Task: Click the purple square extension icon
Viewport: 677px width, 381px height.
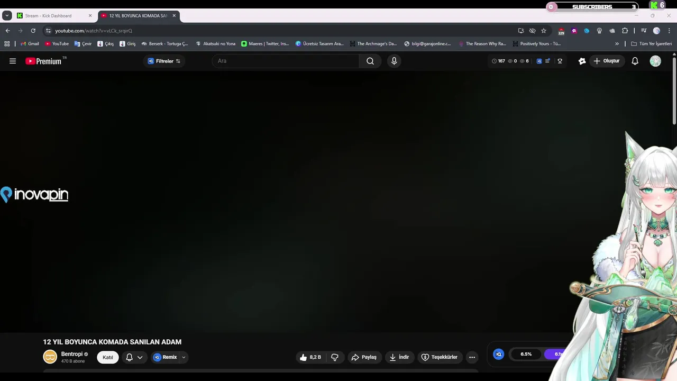Action: pos(574,31)
